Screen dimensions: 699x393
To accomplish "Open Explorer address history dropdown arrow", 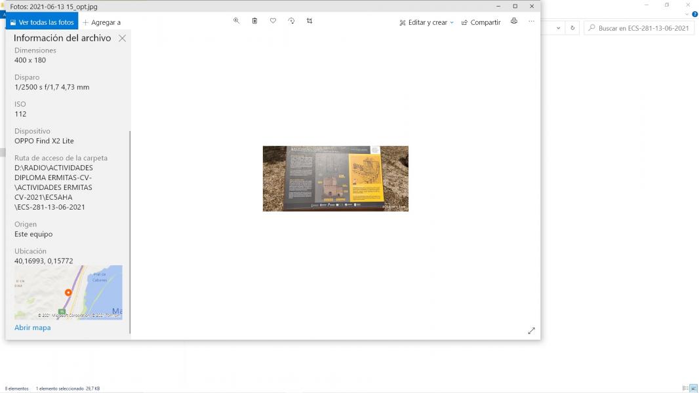I will click(x=558, y=28).
